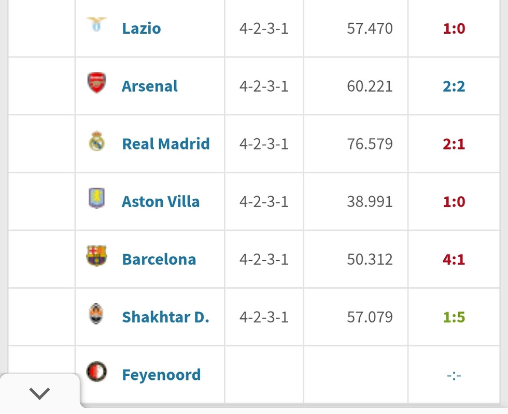The image size is (508, 414).
Task: Open the 2:1 result against Real Madrid
Action: point(454,144)
